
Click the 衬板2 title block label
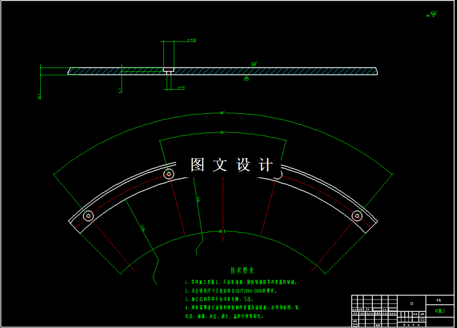tap(440, 311)
